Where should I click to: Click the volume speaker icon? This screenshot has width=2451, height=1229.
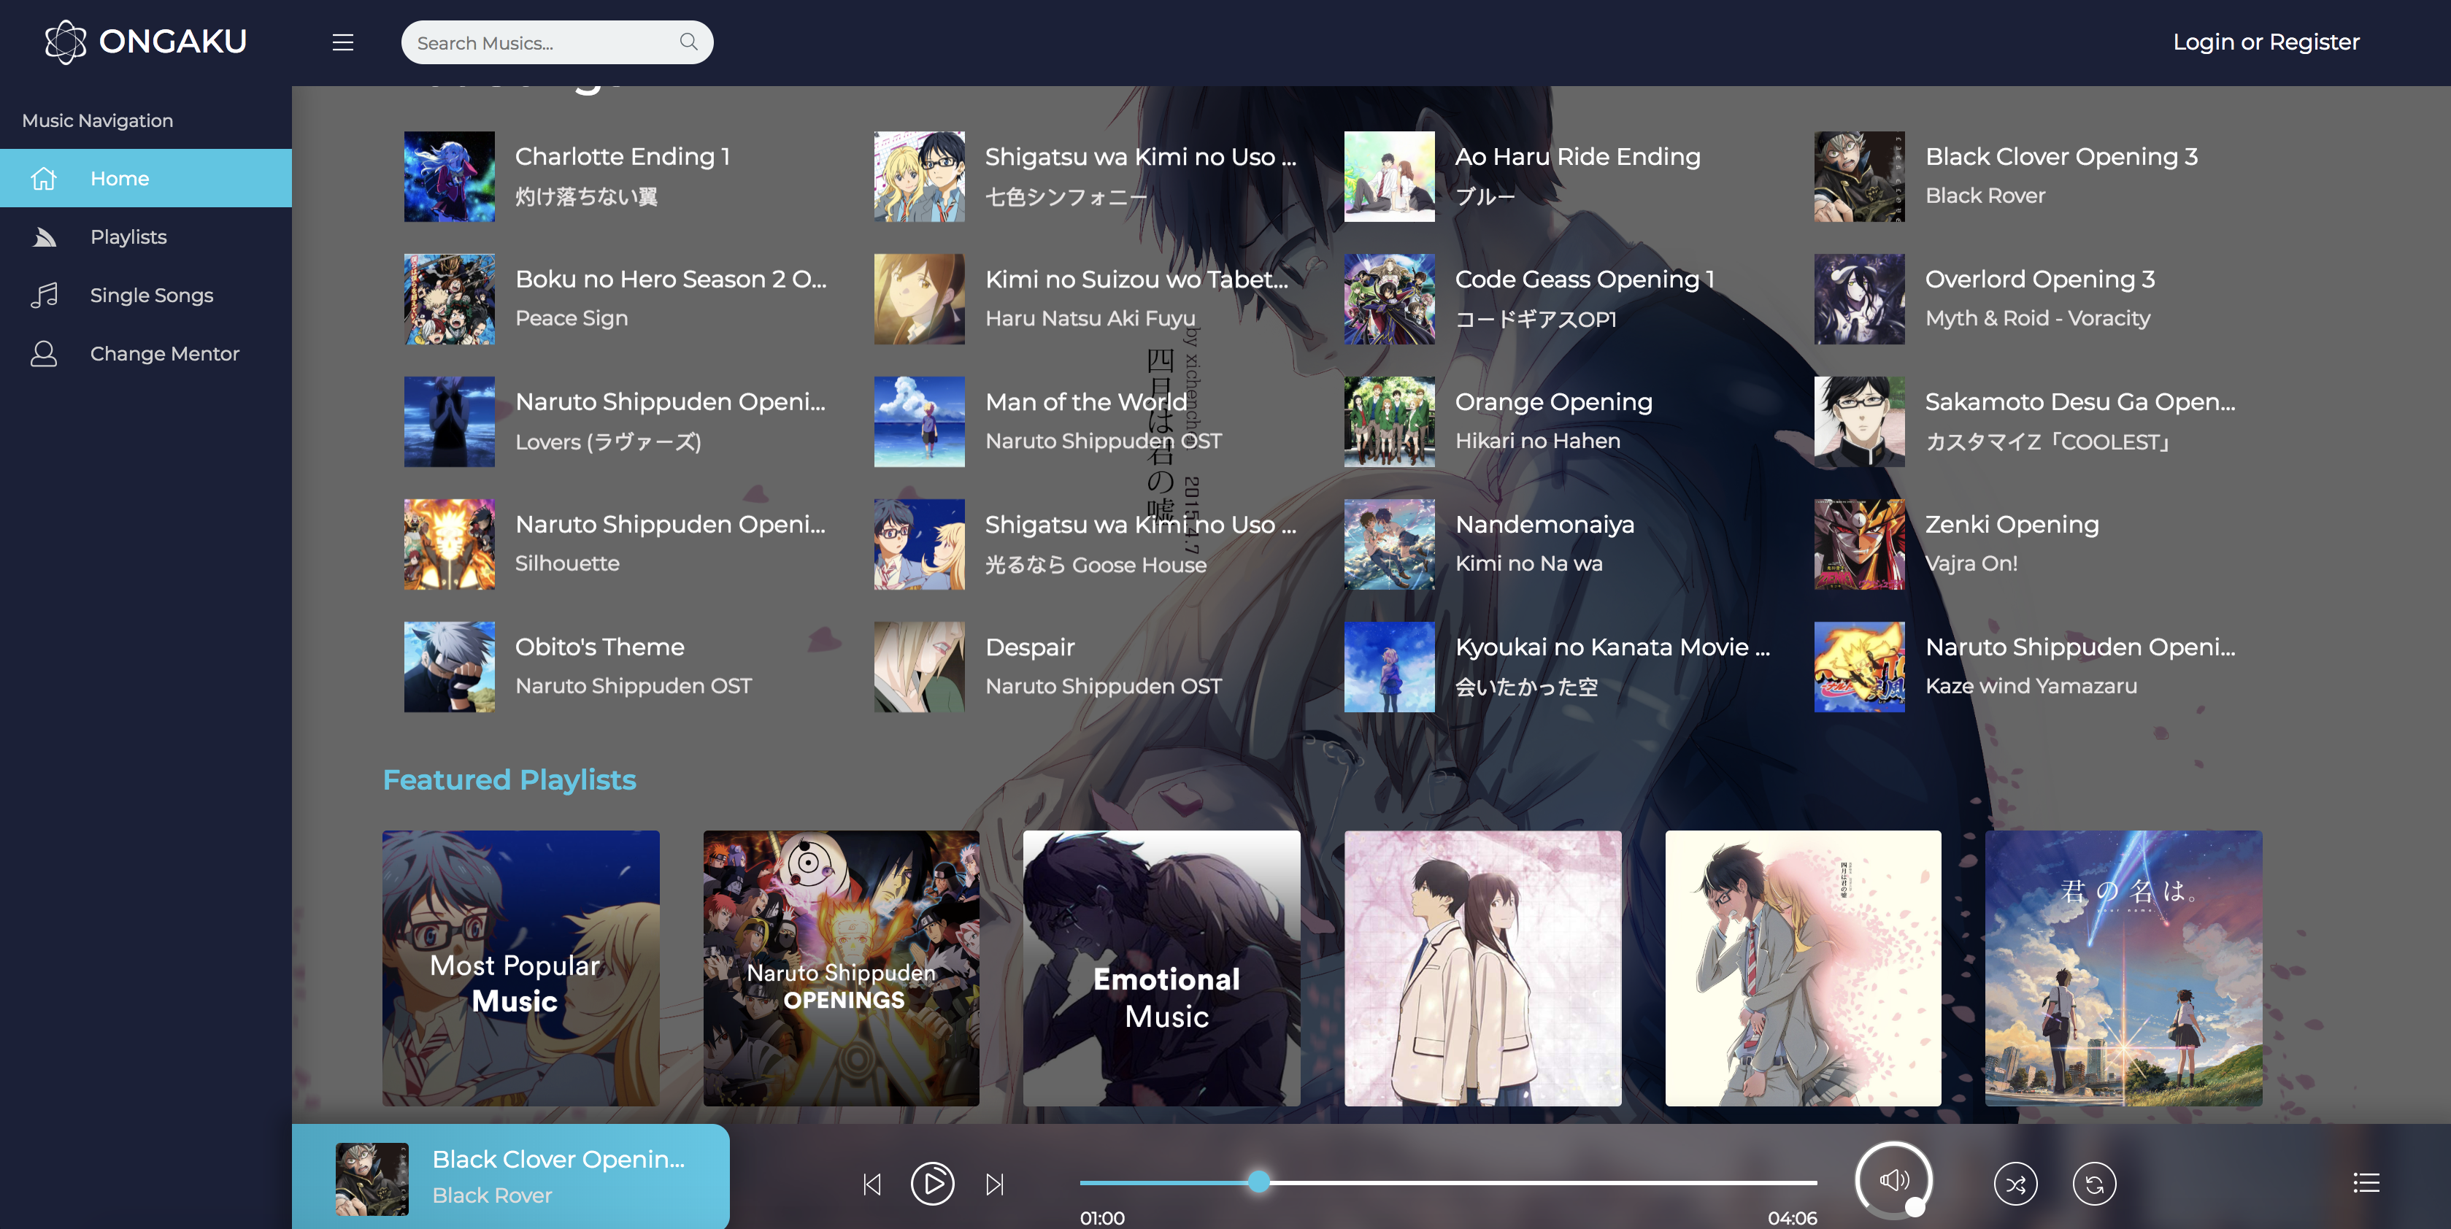1893,1181
